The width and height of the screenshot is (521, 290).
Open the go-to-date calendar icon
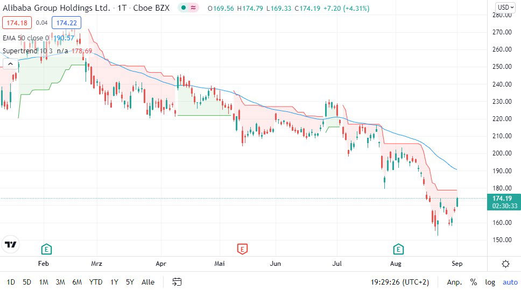(177, 282)
